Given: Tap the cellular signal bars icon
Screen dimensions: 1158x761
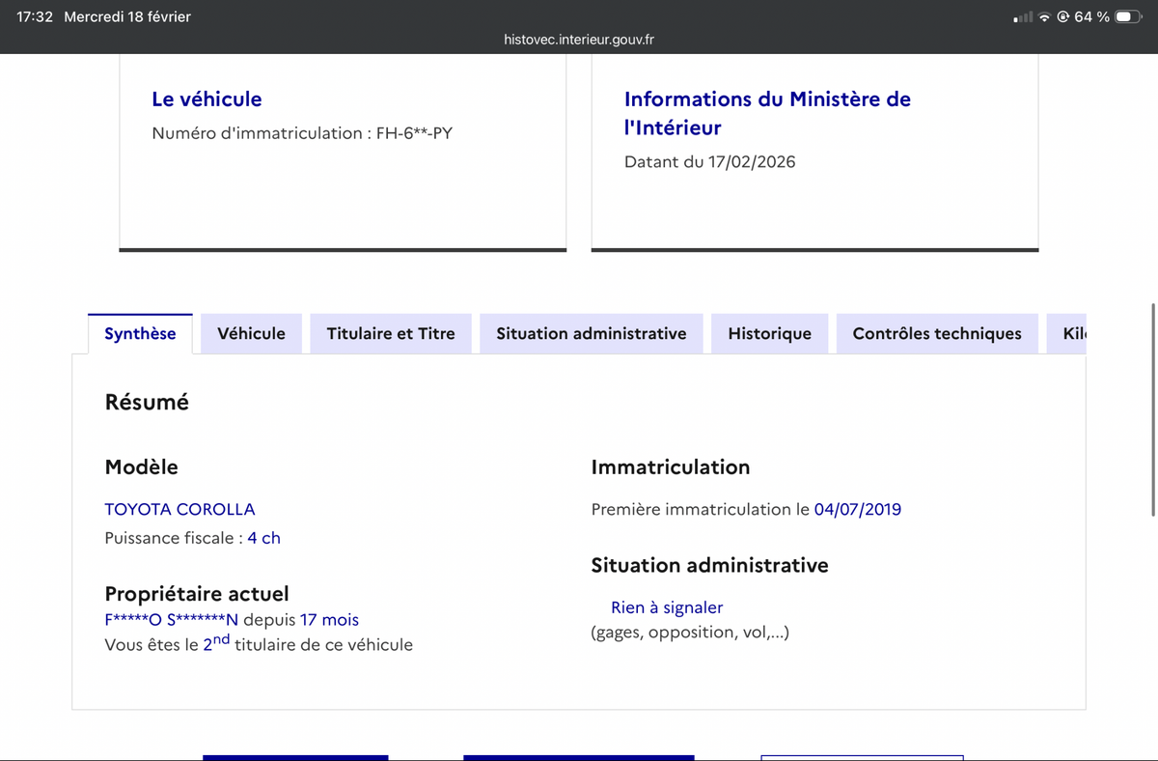Looking at the screenshot, I should (1023, 17).
